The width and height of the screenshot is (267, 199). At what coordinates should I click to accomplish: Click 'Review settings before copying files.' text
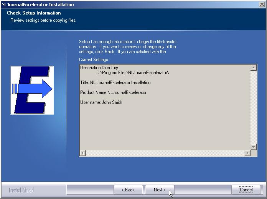[43, 20]
